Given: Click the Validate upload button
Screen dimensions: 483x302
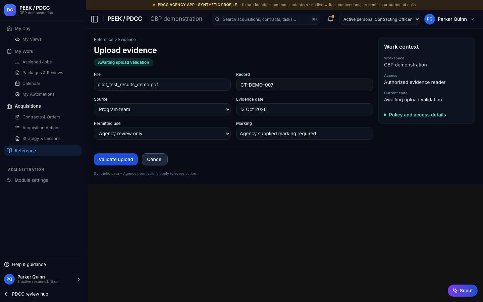Looking at the screenshot, I should pyautogui.click(x=116, y=159).
